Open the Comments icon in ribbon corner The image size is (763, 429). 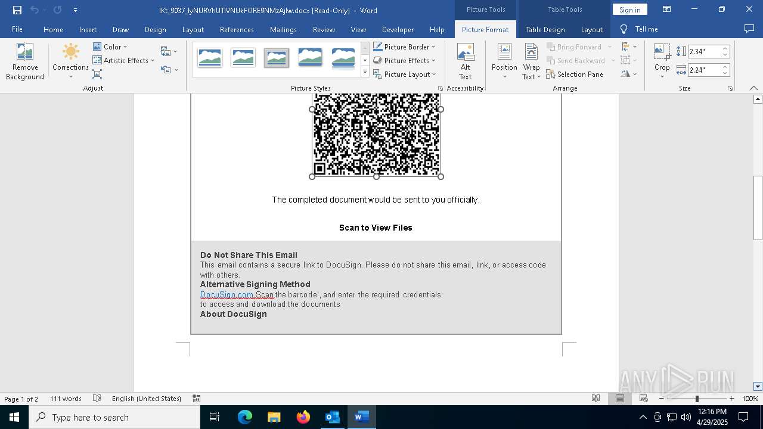749,29
